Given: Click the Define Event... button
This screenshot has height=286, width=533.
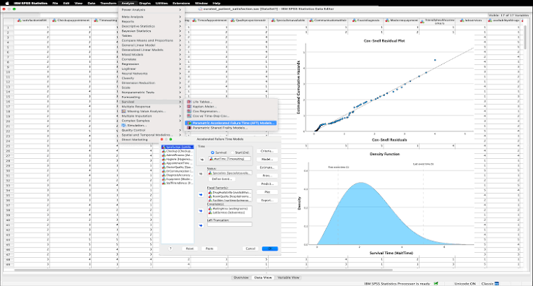Looking at the screenshot, I should [222, 179].
